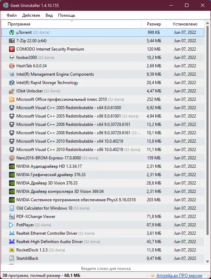Screen dimensions: 211x279
Task: Click icon of Visual C++ 2005 x64
Action: pyautogui.click(x=12, y=108)
